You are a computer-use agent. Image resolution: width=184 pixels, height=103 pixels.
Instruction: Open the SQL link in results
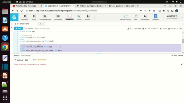click(26, 60)
